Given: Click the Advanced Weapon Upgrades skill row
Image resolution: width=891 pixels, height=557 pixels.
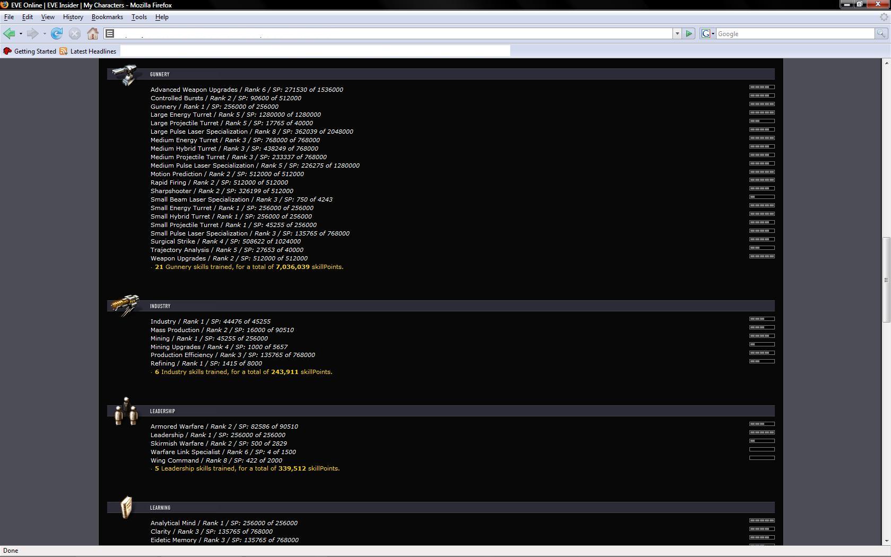Looking at the screenshot, I should click(247, 90).
